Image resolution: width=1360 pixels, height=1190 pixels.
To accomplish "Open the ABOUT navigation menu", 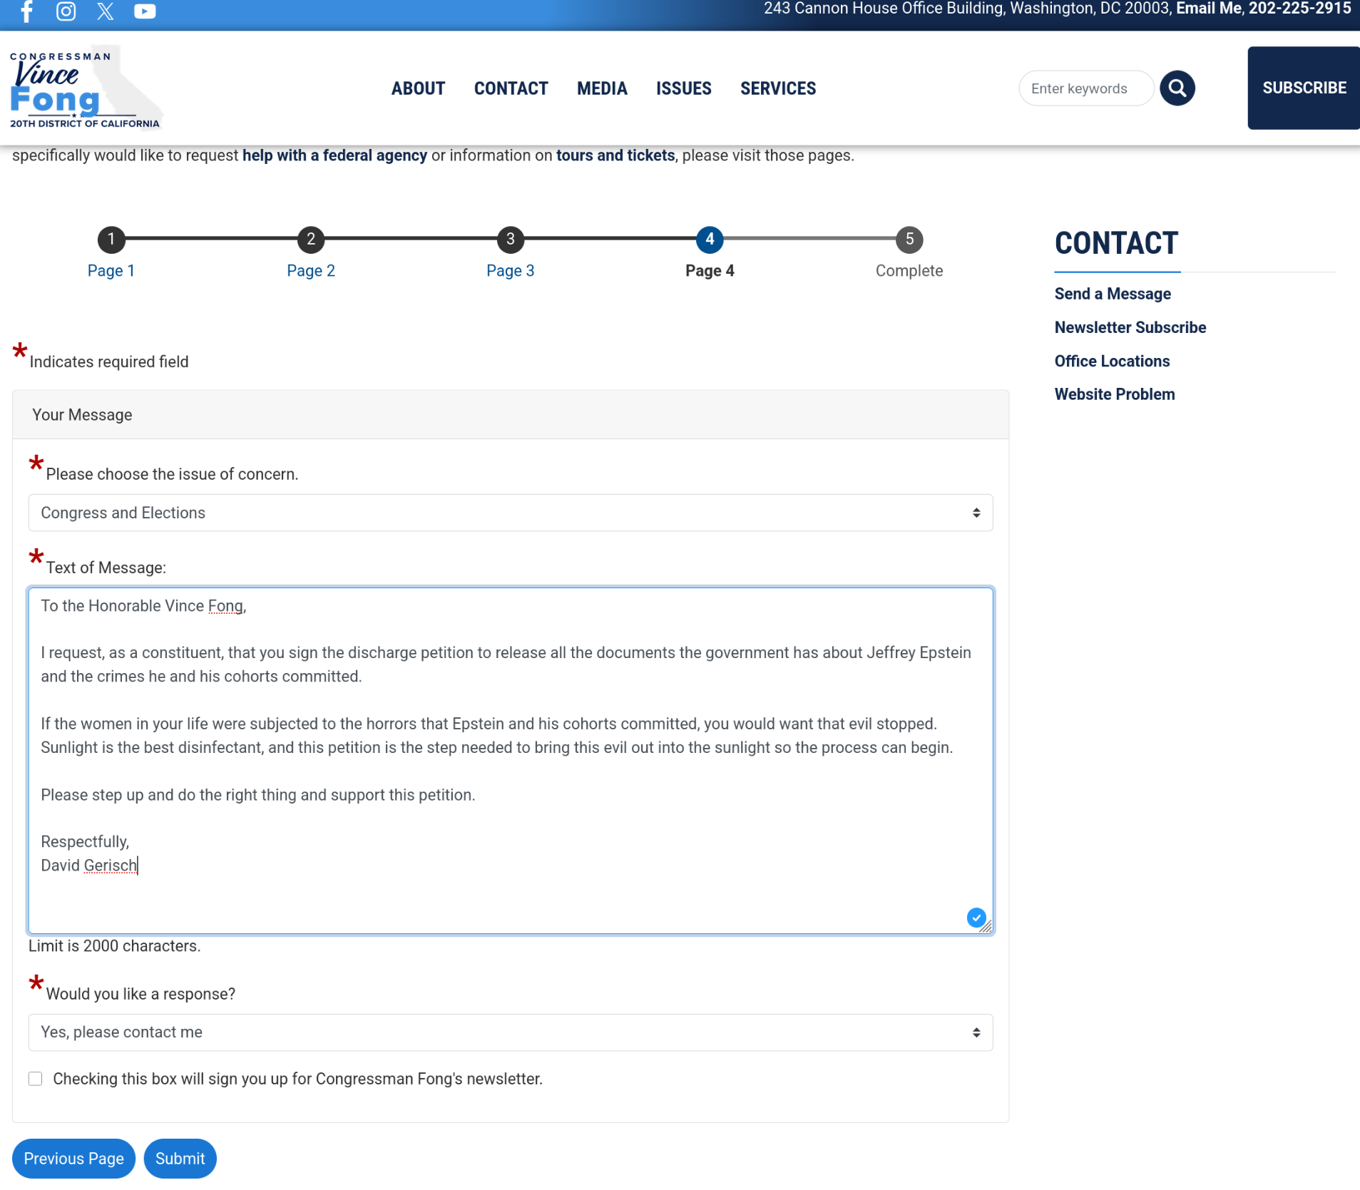I will pyautogui.click(x=418, y=88).
